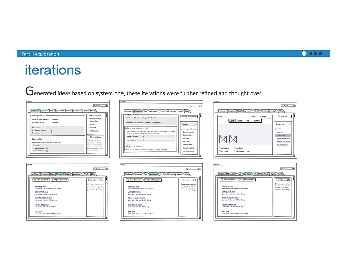This screenshot has width=347, height=277.
Task: Click the plus icon on new tile
Action: [x=279, y=116]
